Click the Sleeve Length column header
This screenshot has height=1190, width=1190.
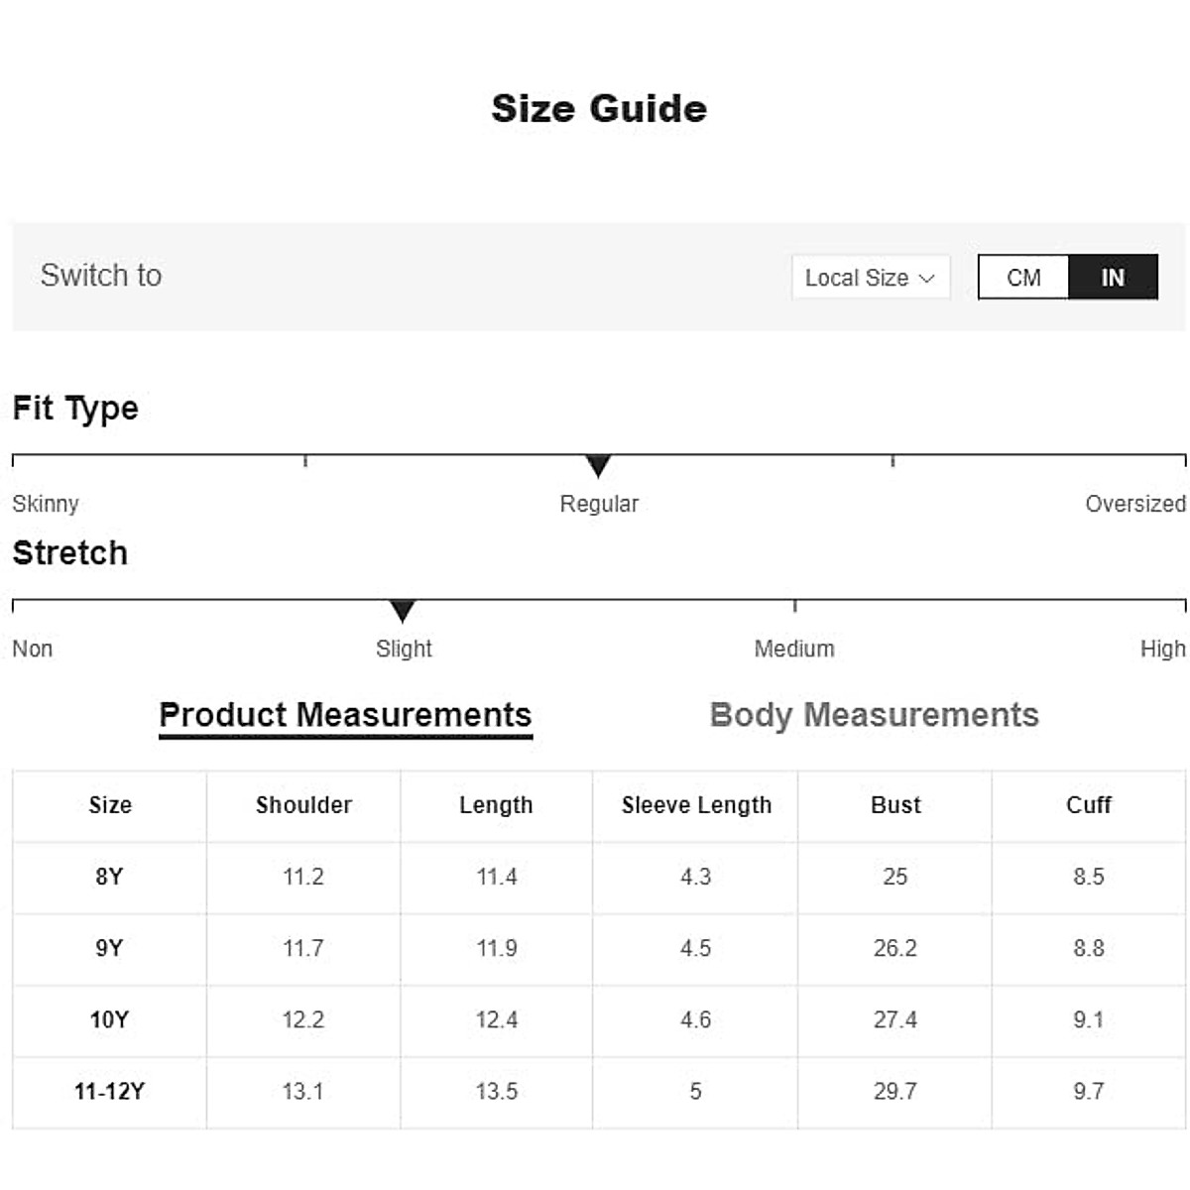click(x=696, y=805)
